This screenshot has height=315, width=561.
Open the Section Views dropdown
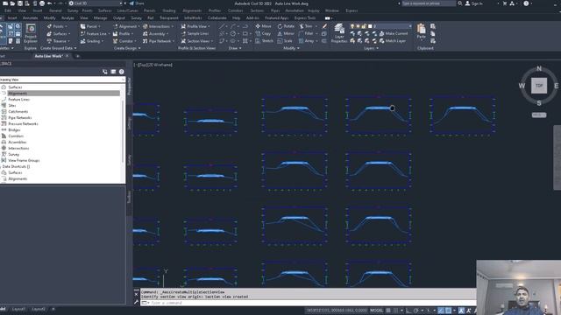(x=196, y=41)
